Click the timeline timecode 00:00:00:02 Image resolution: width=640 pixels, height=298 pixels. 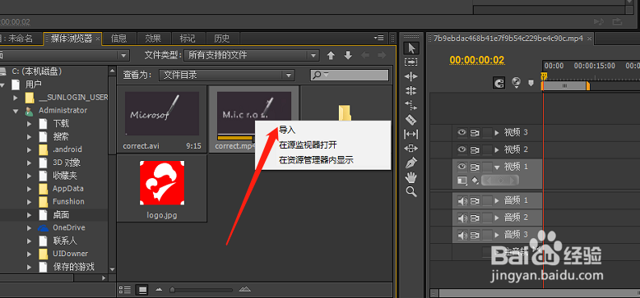pyautogui.click(x=477, y=60)
